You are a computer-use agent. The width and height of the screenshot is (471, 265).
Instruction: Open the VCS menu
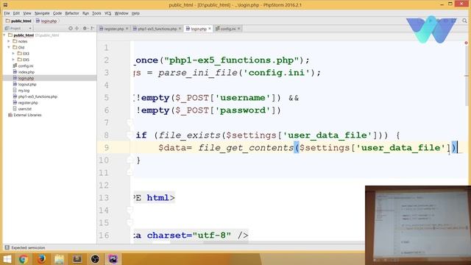[x=108, y=13]
